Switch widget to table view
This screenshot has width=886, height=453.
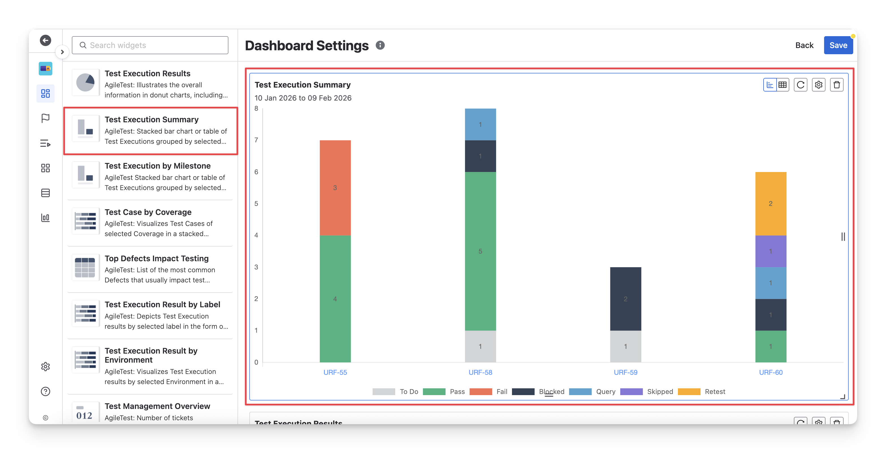tap(783, 85)
